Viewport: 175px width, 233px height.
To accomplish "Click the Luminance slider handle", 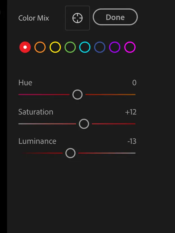I will click(x=70, y=153).
